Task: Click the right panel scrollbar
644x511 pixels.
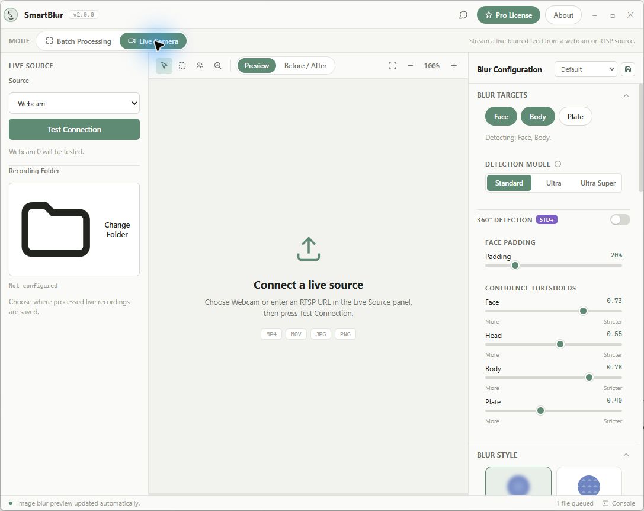Action: click(640, 138)
